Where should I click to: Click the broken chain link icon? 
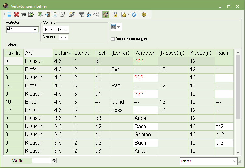72,14
